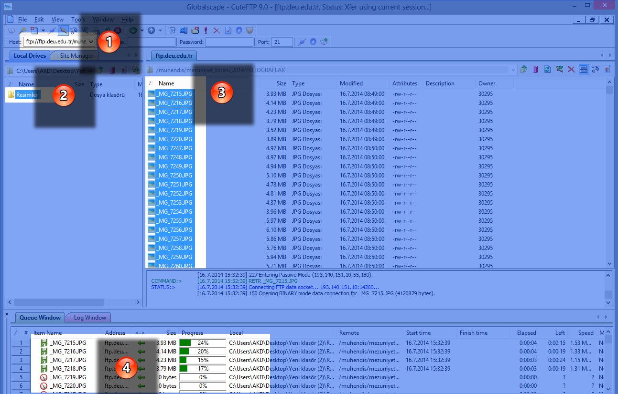Click the document icon left of File menu

pos(10,20)
